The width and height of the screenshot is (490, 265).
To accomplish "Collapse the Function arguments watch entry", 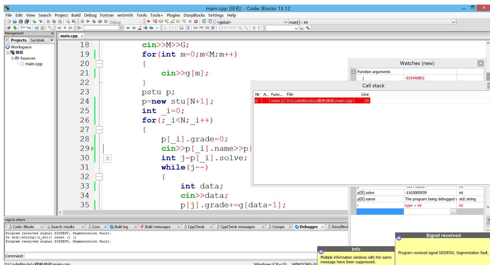I will pyautogui.click(x=353, y=71).
